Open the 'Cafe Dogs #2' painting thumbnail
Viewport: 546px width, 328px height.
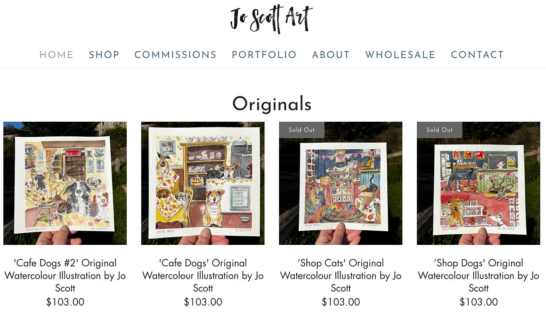click(65, 183)
